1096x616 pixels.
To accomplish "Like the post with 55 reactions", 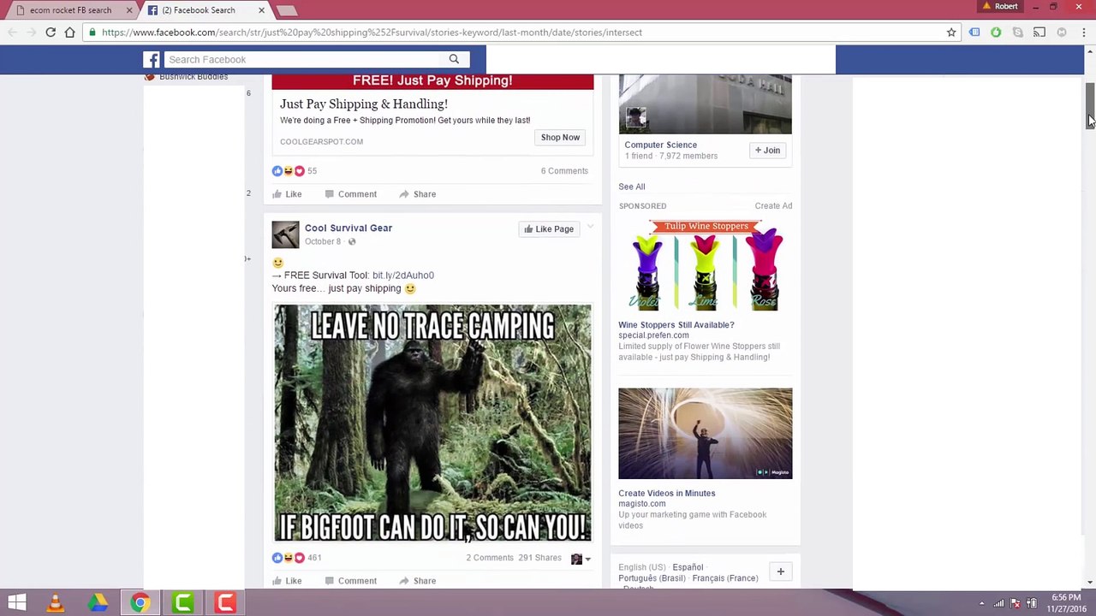I will [x=287, y=194].
